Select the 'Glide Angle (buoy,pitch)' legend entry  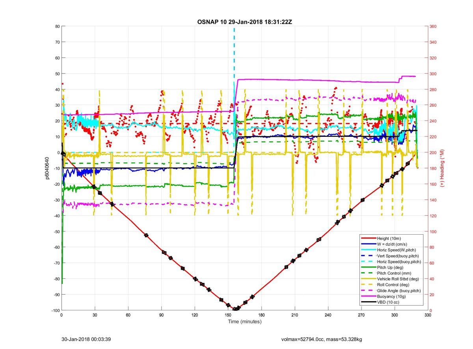pyautogui.click(x=399, y=290)
